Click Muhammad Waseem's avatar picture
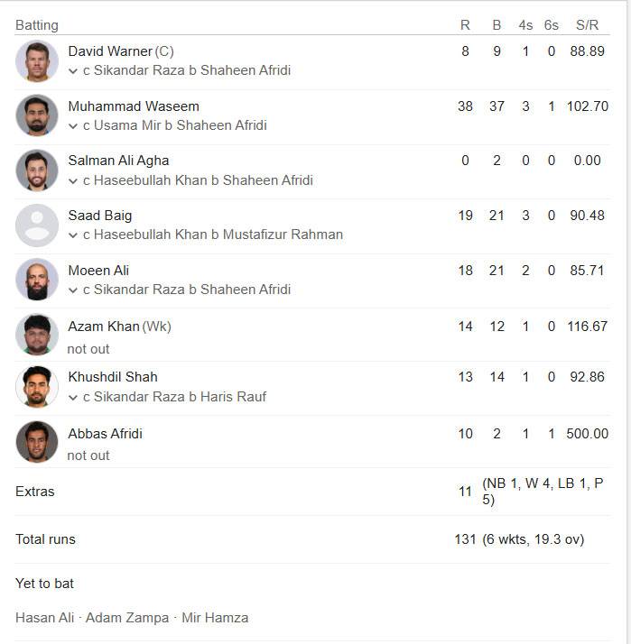The image size is (631, 644). coord(37,115)
